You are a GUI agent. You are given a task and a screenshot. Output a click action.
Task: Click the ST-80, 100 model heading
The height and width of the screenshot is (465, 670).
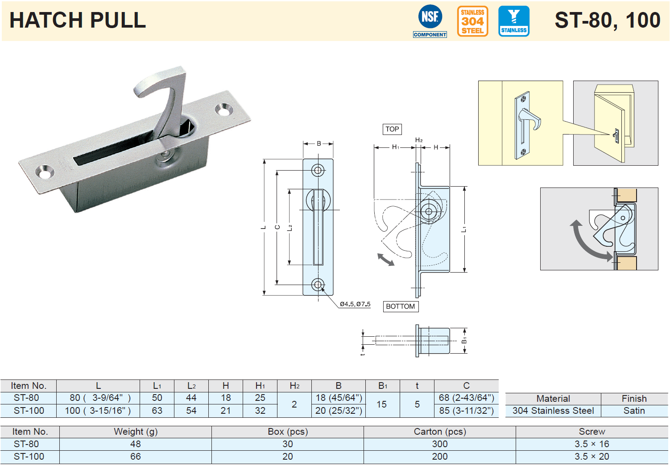[608, 20]
